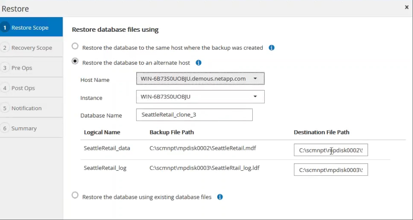Navigate to Post Ops step
Screen dimensions: 413x220
pyautogui.click(x=23, y=88)
